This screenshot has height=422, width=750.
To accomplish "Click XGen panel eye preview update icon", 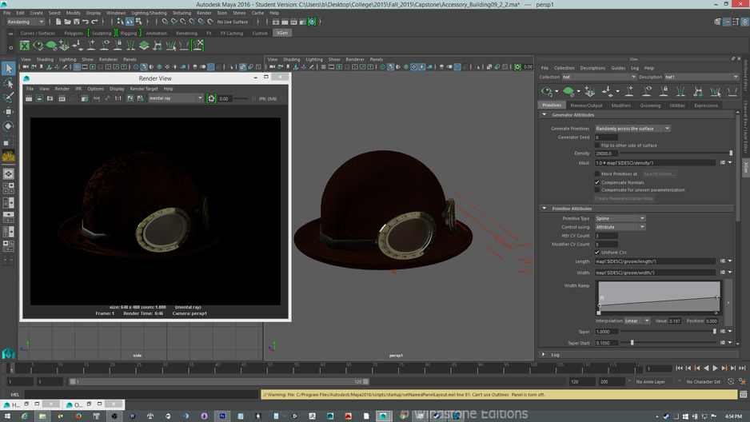I will (546, 91).
